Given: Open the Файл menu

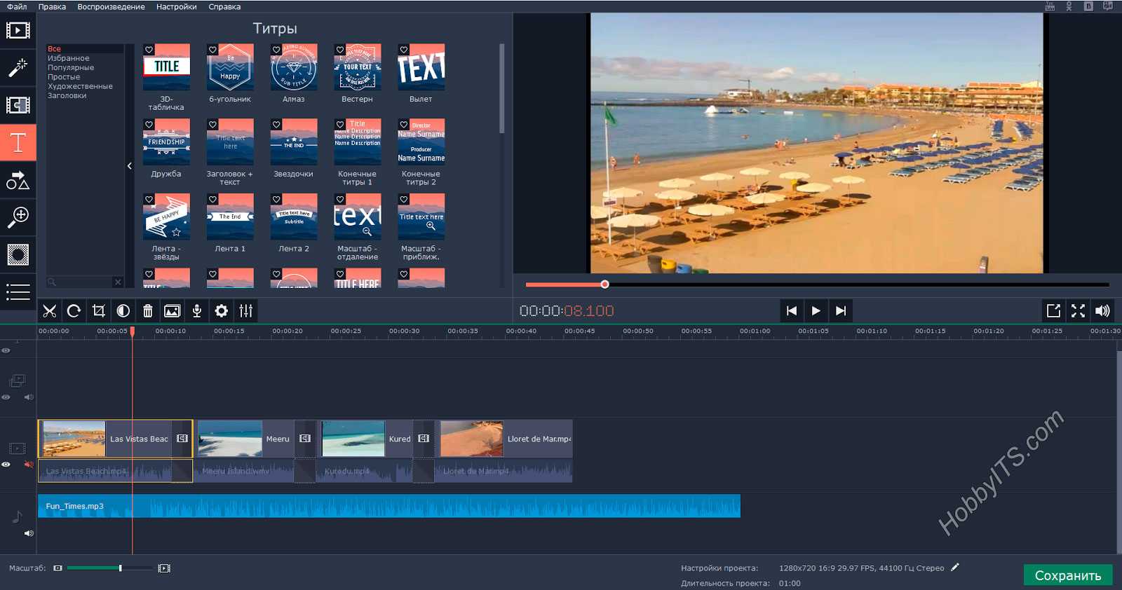Looking at the screenshot, I should (17, 6).
